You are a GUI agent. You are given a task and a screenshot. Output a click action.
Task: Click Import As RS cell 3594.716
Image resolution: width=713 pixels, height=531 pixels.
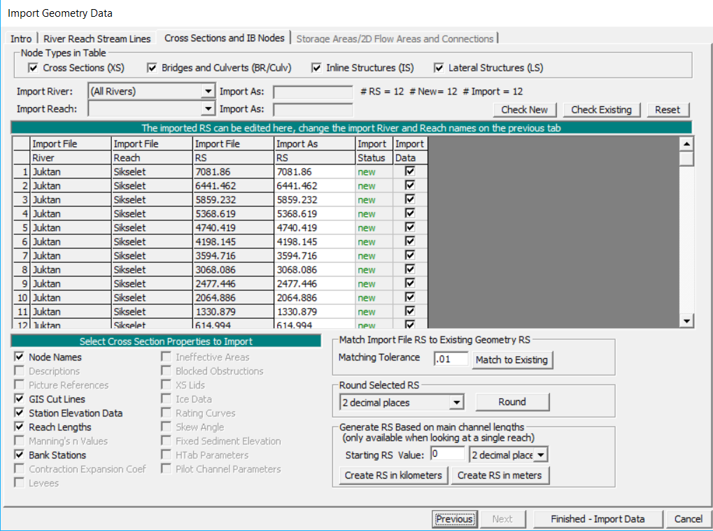point(315,256)
